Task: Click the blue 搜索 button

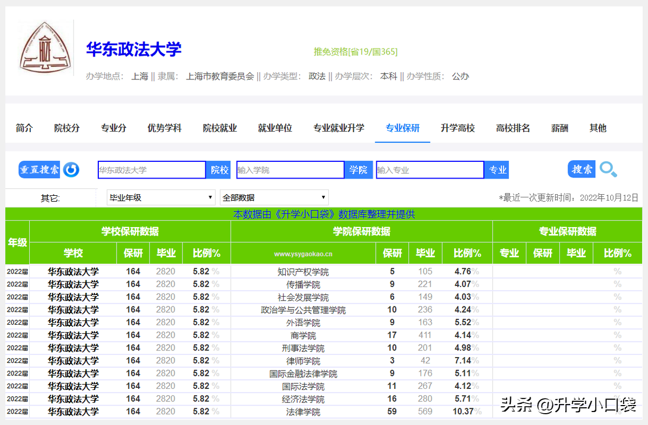Action: pyautogui.click(x=582, y=169)
